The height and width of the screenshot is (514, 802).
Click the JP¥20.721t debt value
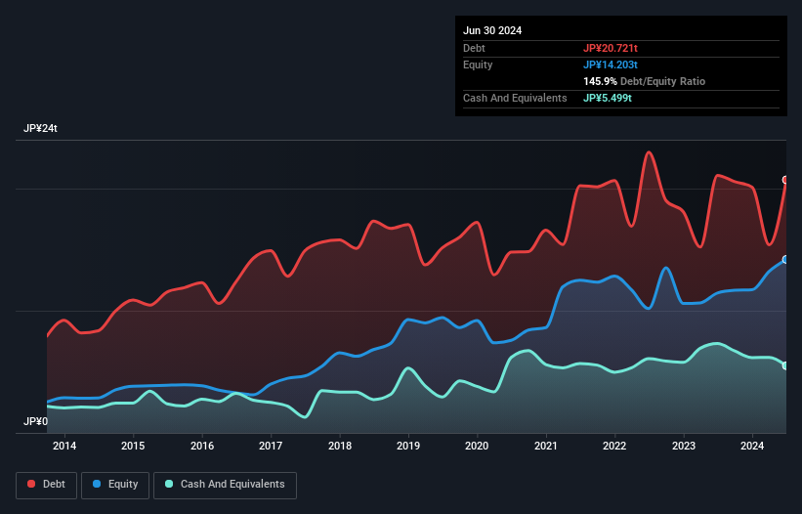(611, 48)
